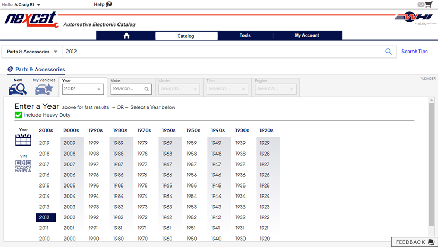
Task: Switch to the Catalog tab
Action: 187,36
